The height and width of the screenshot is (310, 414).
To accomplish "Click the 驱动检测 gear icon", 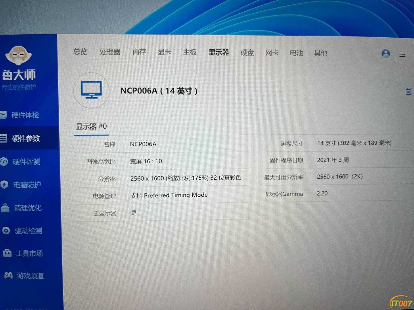I will [6, 230].
